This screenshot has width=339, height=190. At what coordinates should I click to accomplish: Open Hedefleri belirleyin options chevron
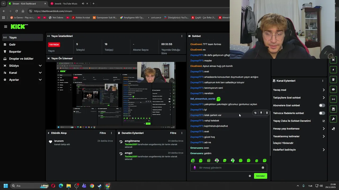pyautogui.click(x=324, y=150)
